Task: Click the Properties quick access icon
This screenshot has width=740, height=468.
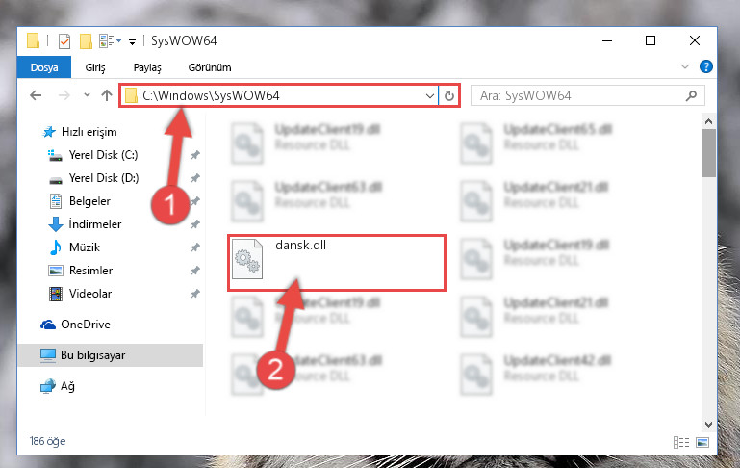Action: [x=64, y=41]
